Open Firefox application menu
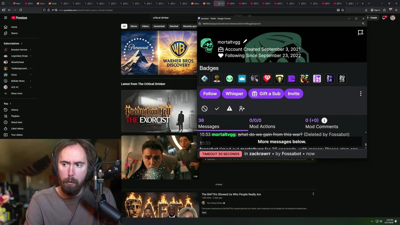The image size is (400, 225). (x=396, y=10)
